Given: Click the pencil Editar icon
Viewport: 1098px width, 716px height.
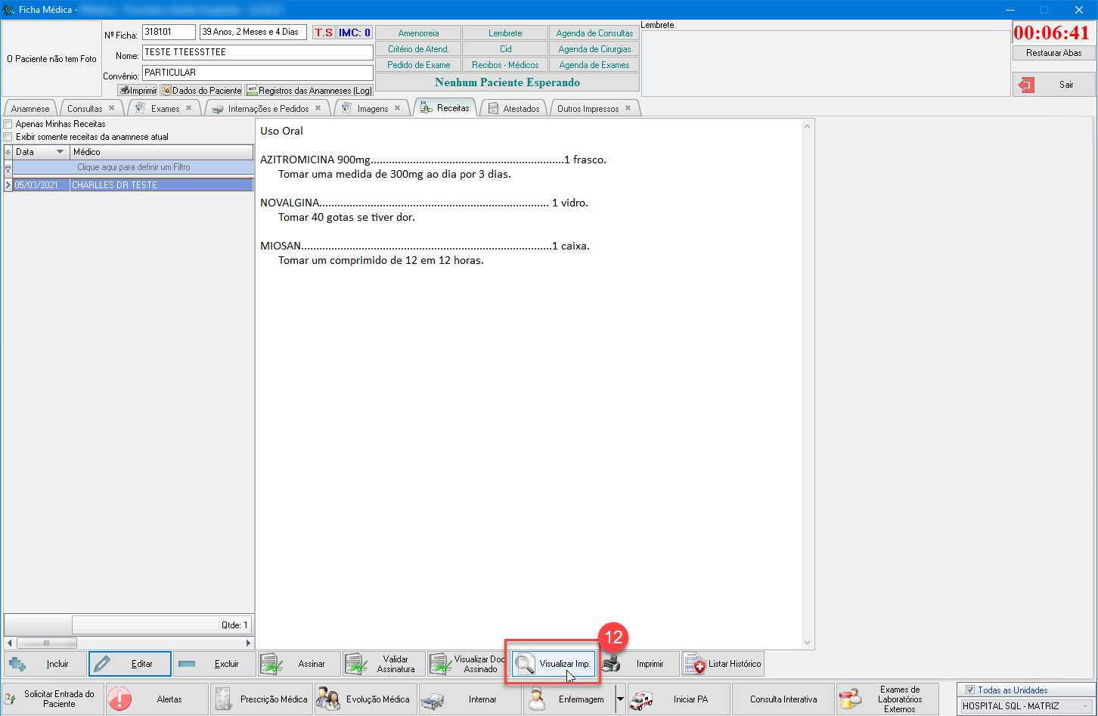Looking at the screenshot, I should [x=104, y=664].
